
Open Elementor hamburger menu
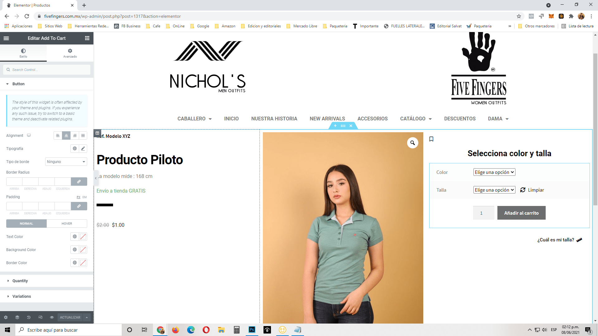coord(6,38)
